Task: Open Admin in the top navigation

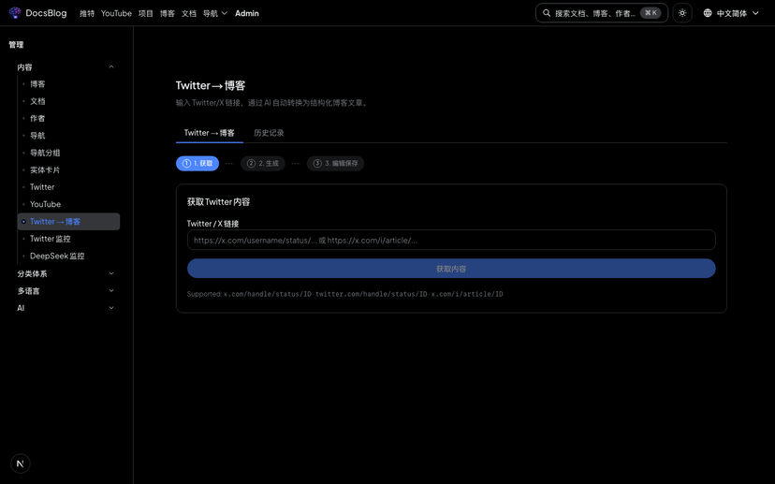Action: (x=247, y=13)
